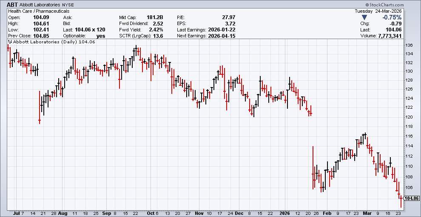
Task: Click the Optionable yes field
Action: [101, 36]
